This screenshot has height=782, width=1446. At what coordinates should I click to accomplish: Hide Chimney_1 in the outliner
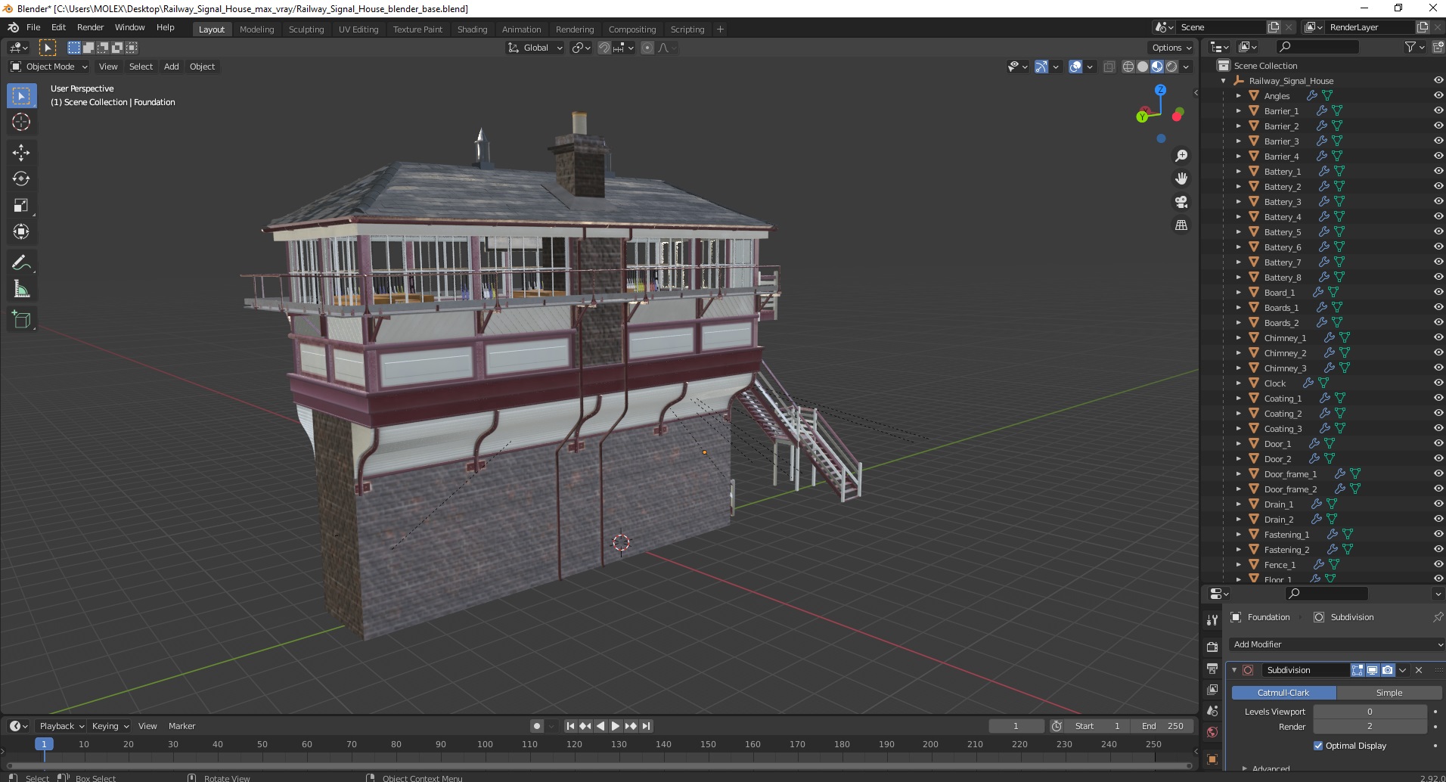tap(1438, 338)
